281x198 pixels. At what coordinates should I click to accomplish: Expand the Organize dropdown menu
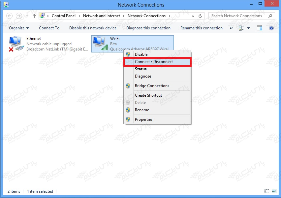click(19, 28)
